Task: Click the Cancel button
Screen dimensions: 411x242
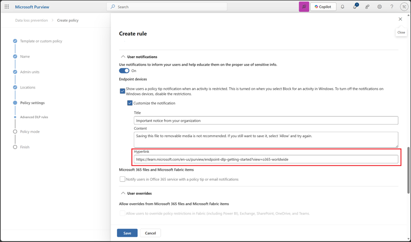Action: 150,233
